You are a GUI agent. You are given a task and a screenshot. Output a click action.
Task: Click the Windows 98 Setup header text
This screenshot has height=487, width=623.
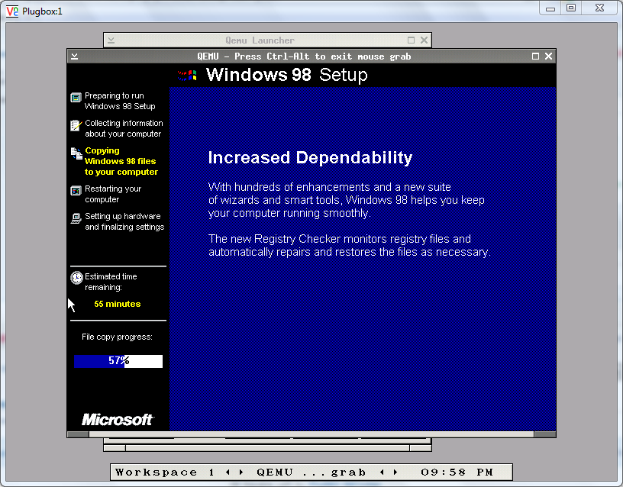[287, 75]
